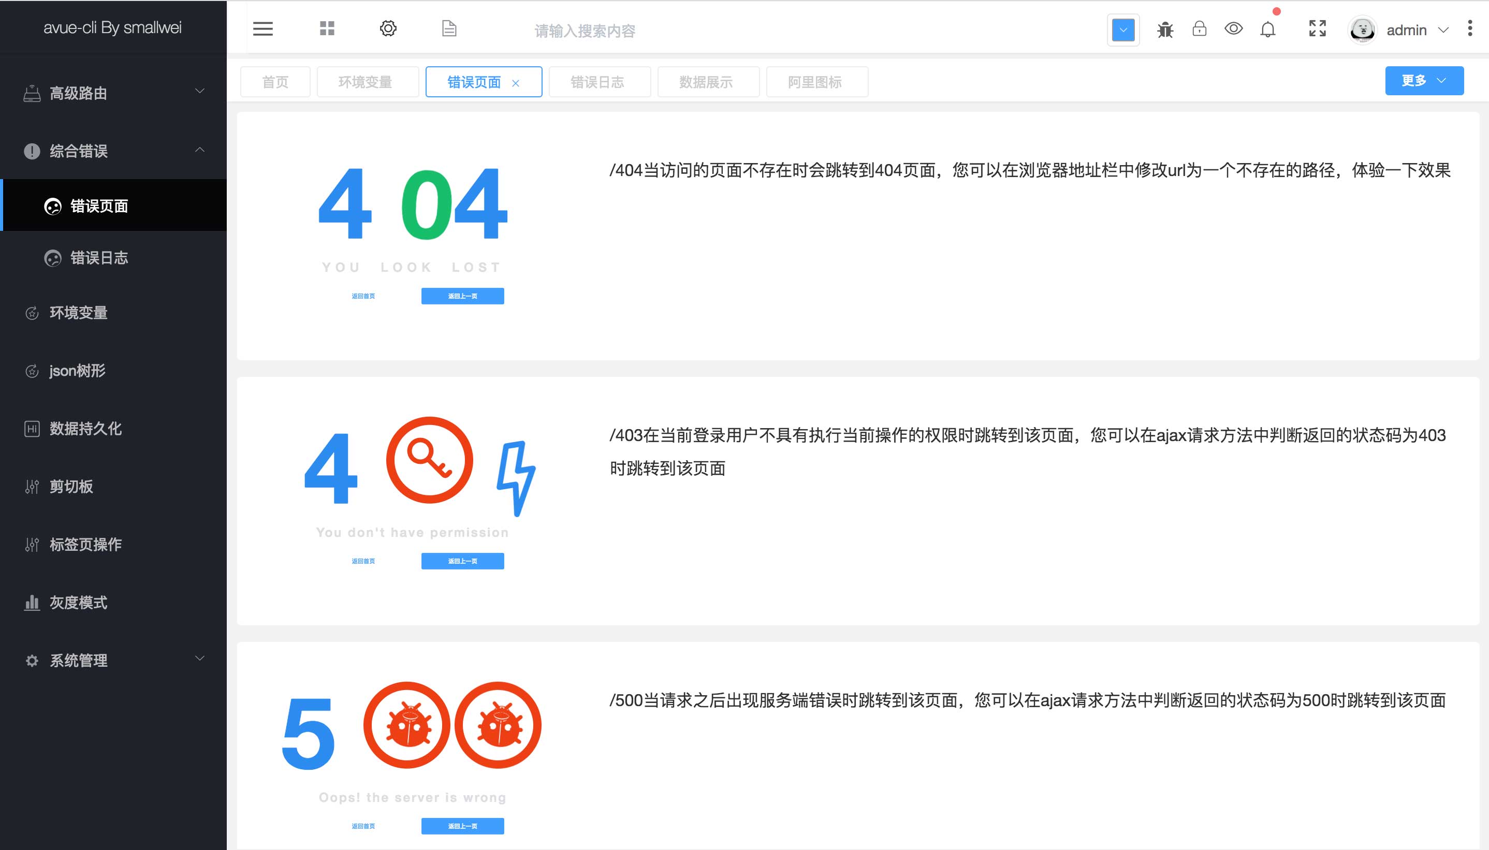Switch to the 数据展示 tab
Viewport: 1489px width, 850px height.
tap(708, 82)
